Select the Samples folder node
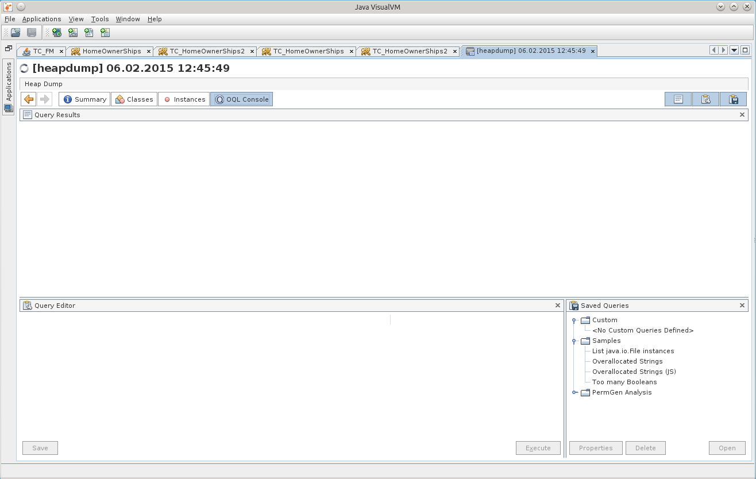The width and height of the screenshot is (756, 479). coord(606,341)
